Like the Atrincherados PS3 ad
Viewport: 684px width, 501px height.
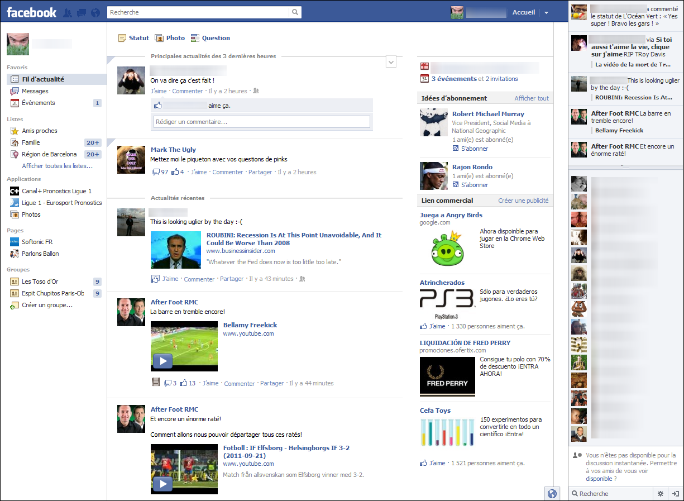click(x=437, y=326)
